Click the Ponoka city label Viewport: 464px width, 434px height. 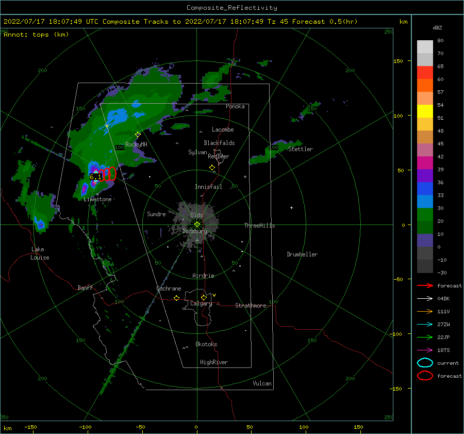(x=235, y=106)
